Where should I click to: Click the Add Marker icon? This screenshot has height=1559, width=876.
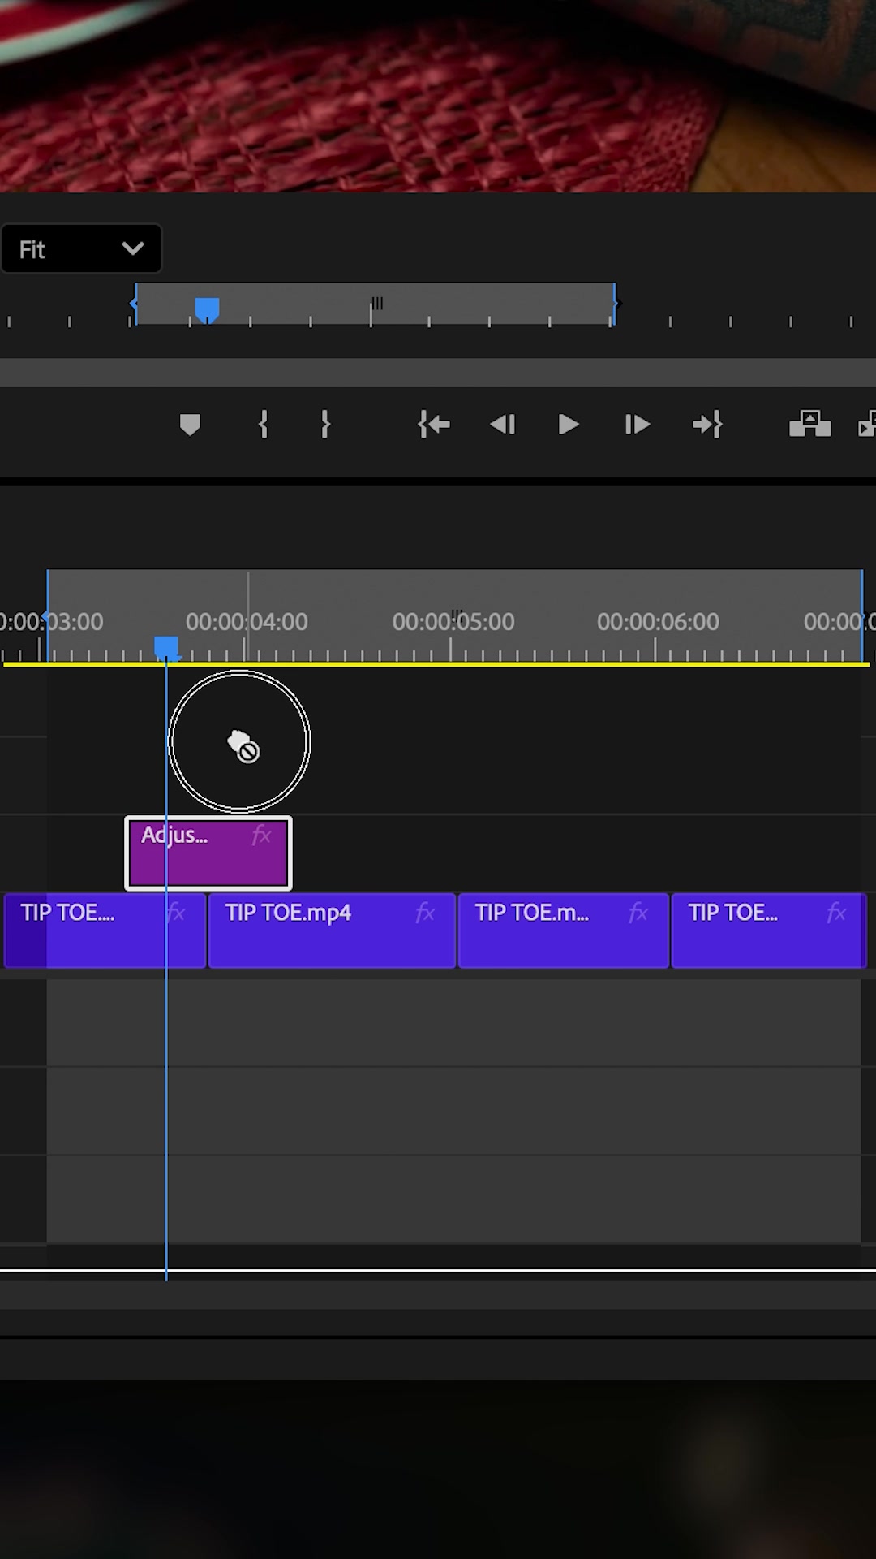click(190, 425)
